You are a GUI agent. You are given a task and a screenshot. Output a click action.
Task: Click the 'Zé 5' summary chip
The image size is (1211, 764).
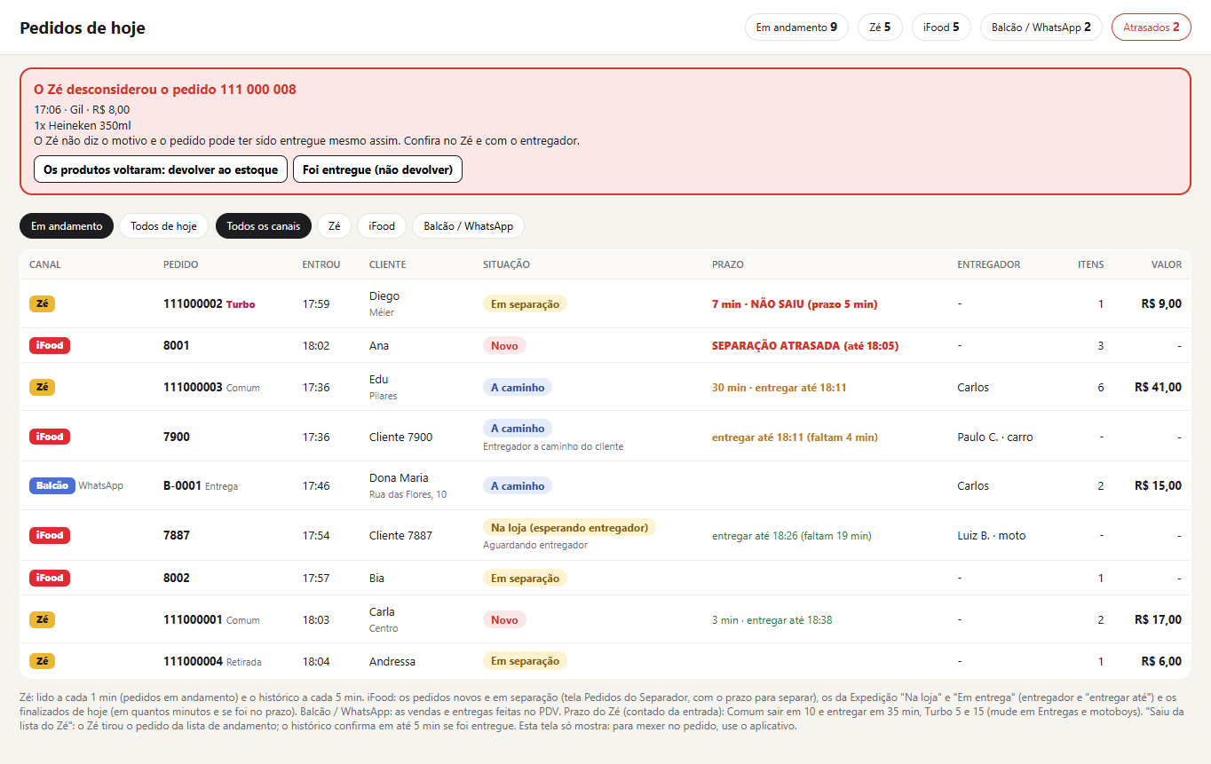[880, 28]
